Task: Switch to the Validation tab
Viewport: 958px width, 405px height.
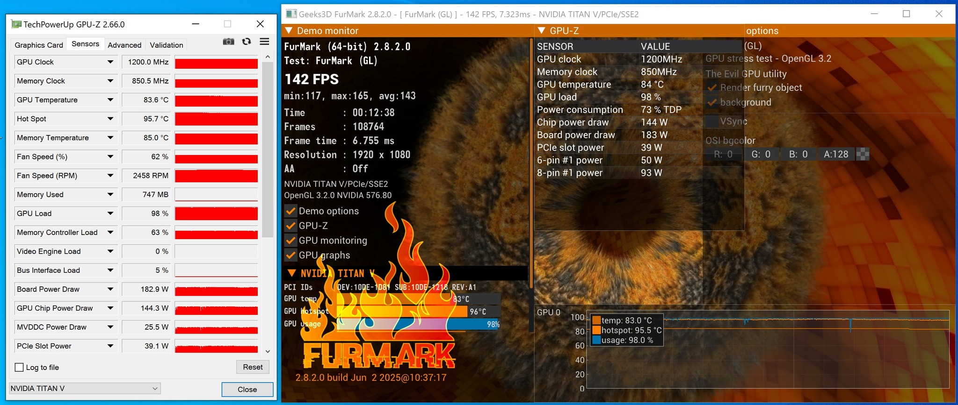Action: (x=167, y=45)
